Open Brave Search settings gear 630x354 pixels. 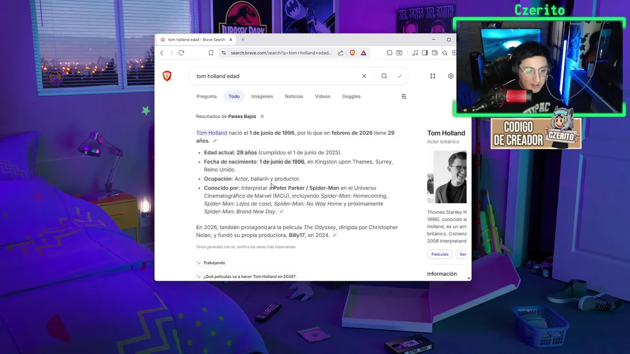[450, 76]
